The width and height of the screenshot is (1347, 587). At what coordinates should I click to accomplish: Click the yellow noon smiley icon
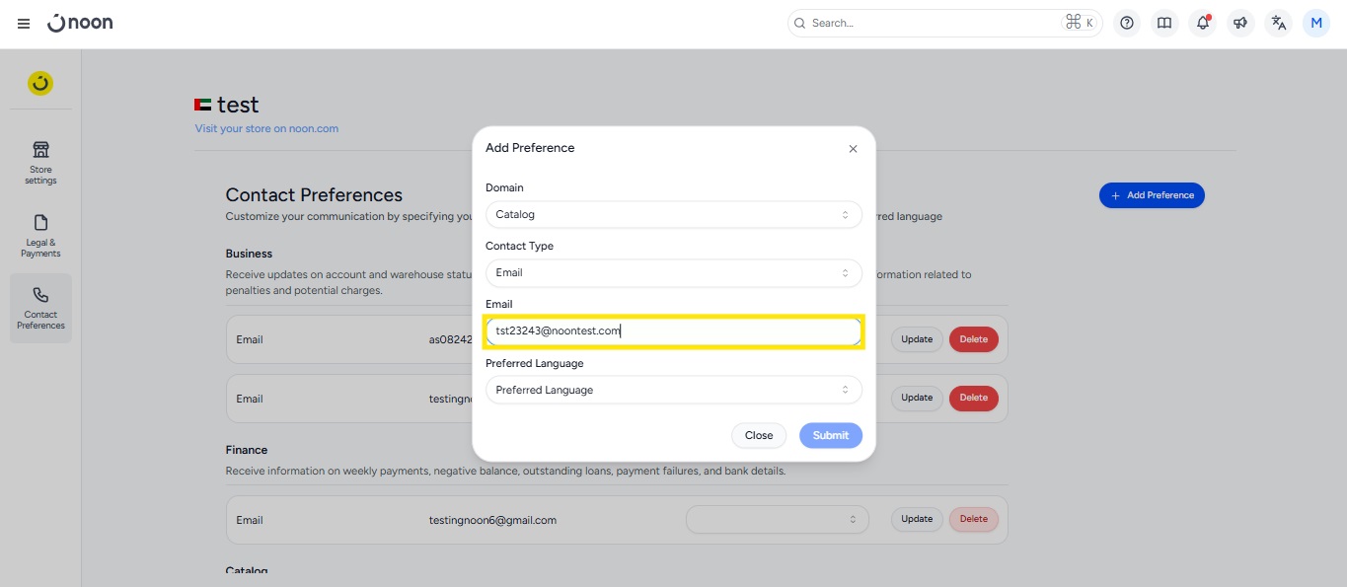click(x=40, y=84)
